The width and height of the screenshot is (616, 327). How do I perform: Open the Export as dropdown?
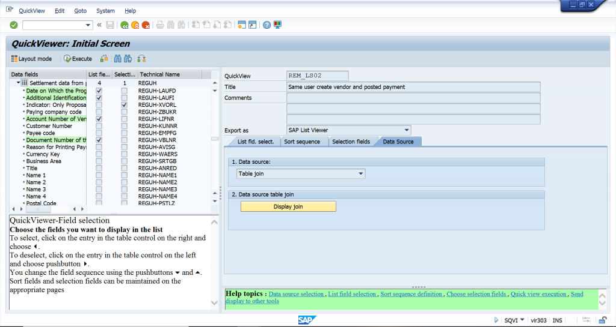(407, 130)
